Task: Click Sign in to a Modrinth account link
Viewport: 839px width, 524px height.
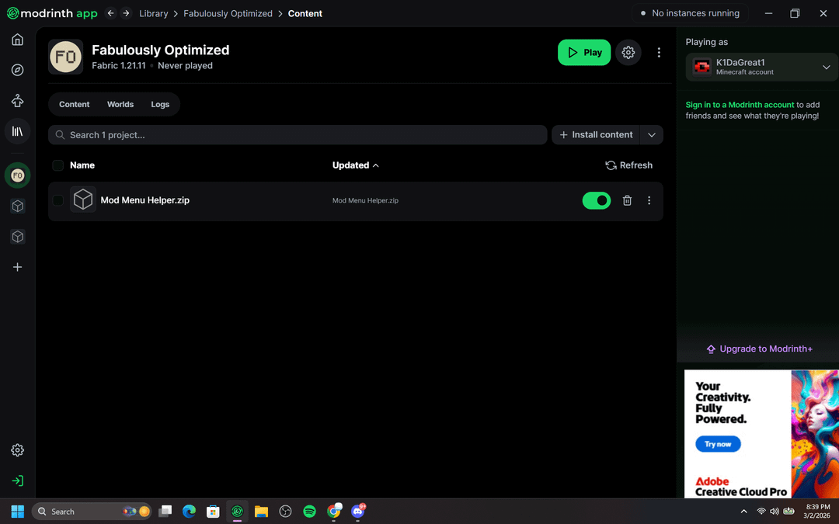Action: coord(740,105)
